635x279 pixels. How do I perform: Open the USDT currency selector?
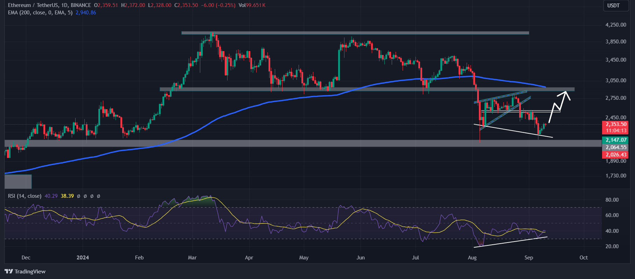[613, 6]
